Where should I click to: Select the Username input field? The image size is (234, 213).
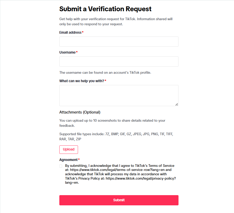tap(119, 61)
